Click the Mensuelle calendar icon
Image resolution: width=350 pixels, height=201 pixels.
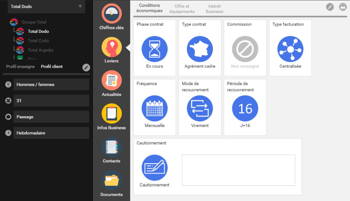155,108
